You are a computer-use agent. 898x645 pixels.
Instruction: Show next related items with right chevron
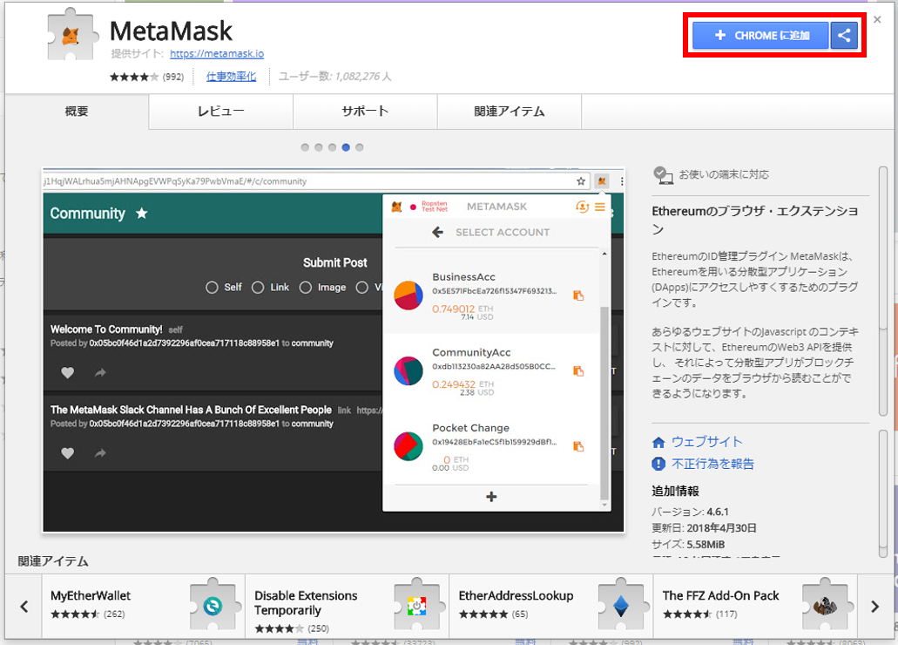(874, 607)
